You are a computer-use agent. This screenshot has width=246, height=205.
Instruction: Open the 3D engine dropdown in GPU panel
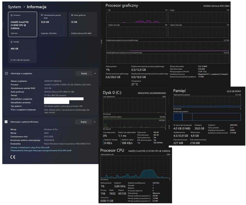pos(107,10)
